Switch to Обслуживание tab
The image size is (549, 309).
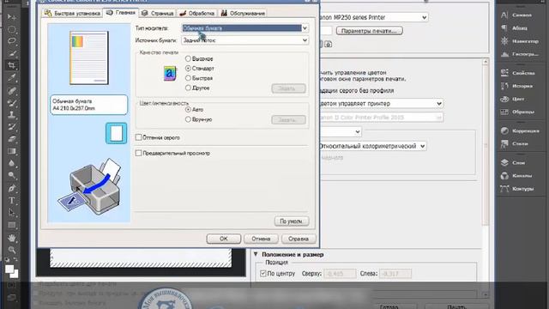point(243,14)
